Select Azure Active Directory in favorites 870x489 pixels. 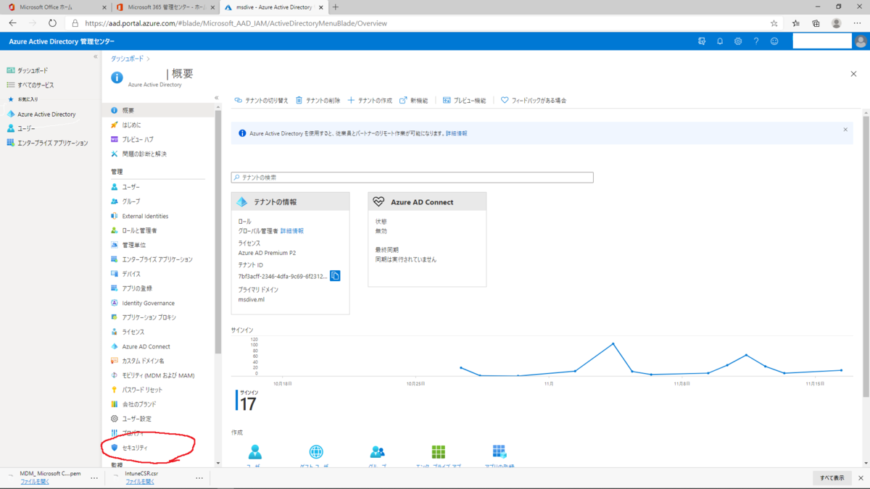coord(46,114)
